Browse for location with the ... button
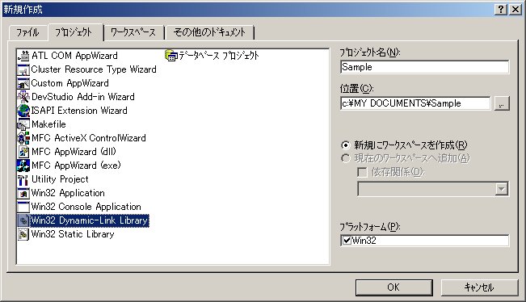526x302 pixels. tap(502, 103)
